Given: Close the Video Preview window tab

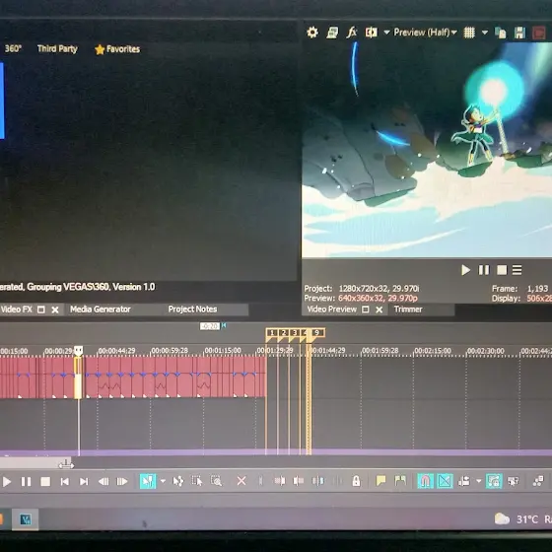Looking at the screenshot, I should tap(379, 310).
